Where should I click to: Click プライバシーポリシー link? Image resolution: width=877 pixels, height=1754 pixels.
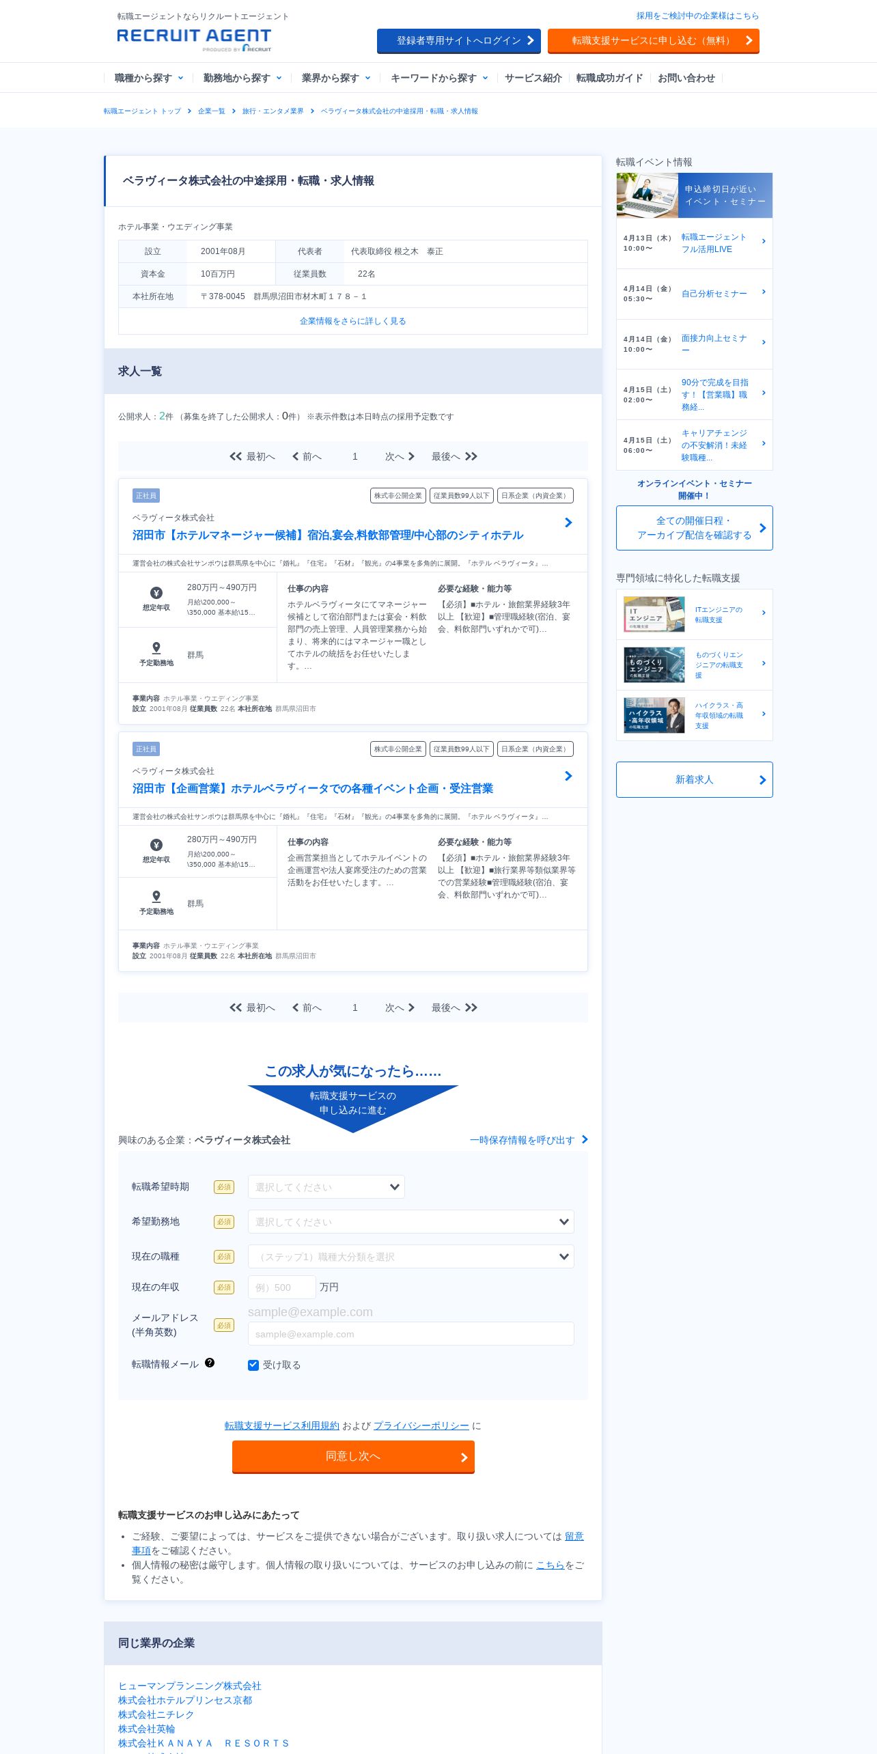coord(421,1425)
